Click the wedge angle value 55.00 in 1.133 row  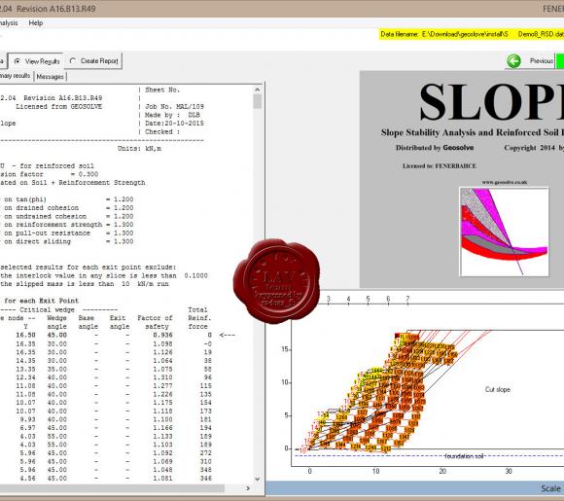[57, 436]
